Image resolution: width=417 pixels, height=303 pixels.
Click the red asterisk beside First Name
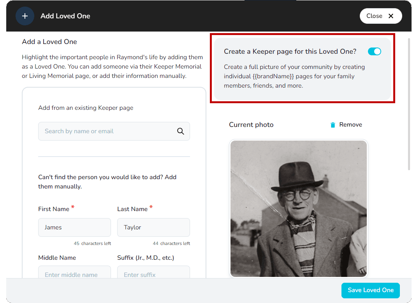tap(73, 207)
